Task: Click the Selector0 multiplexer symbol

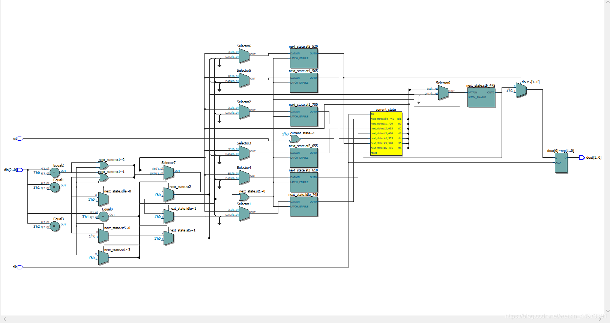Action: coord(443,93)
